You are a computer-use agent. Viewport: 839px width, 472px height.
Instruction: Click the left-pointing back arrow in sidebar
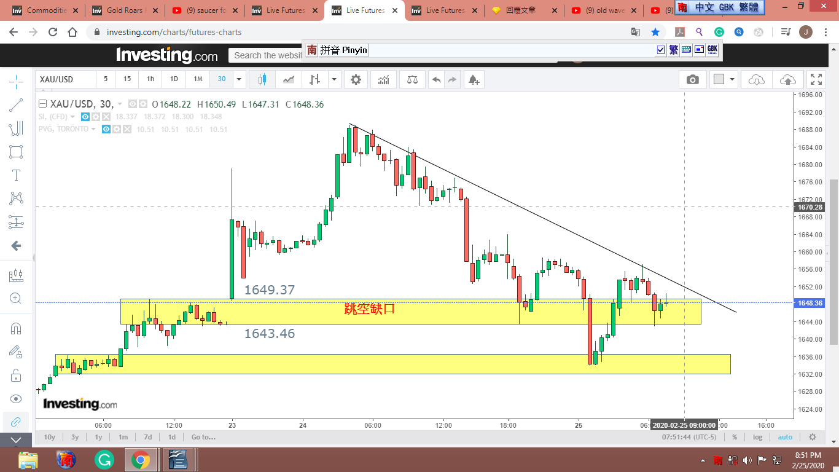[x=16, y=246]
